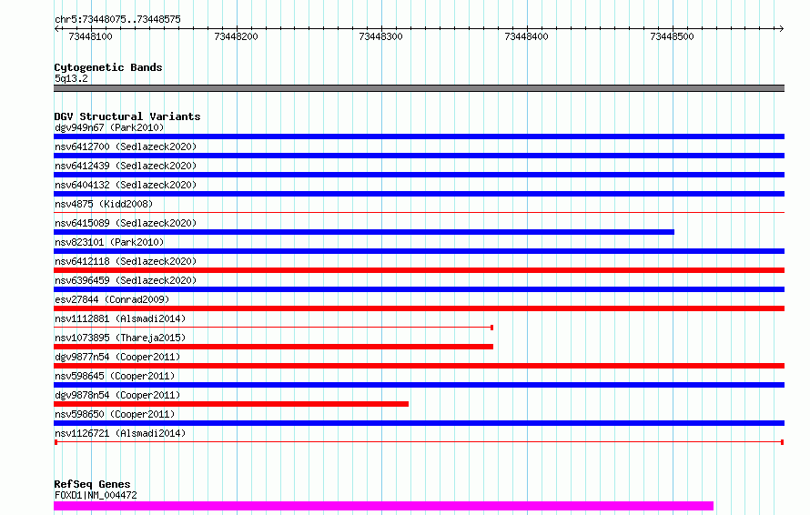Open variant nsv6396459 (Sedlazeck2020) label
This screenshot has height=515, width=810.
[126, 280]
